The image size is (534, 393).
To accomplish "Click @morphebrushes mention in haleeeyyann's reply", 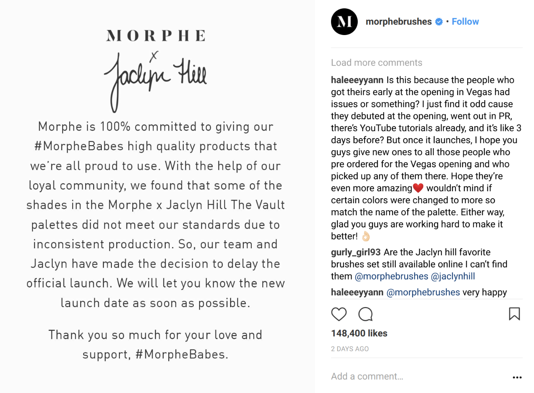I will pos(423,292).
